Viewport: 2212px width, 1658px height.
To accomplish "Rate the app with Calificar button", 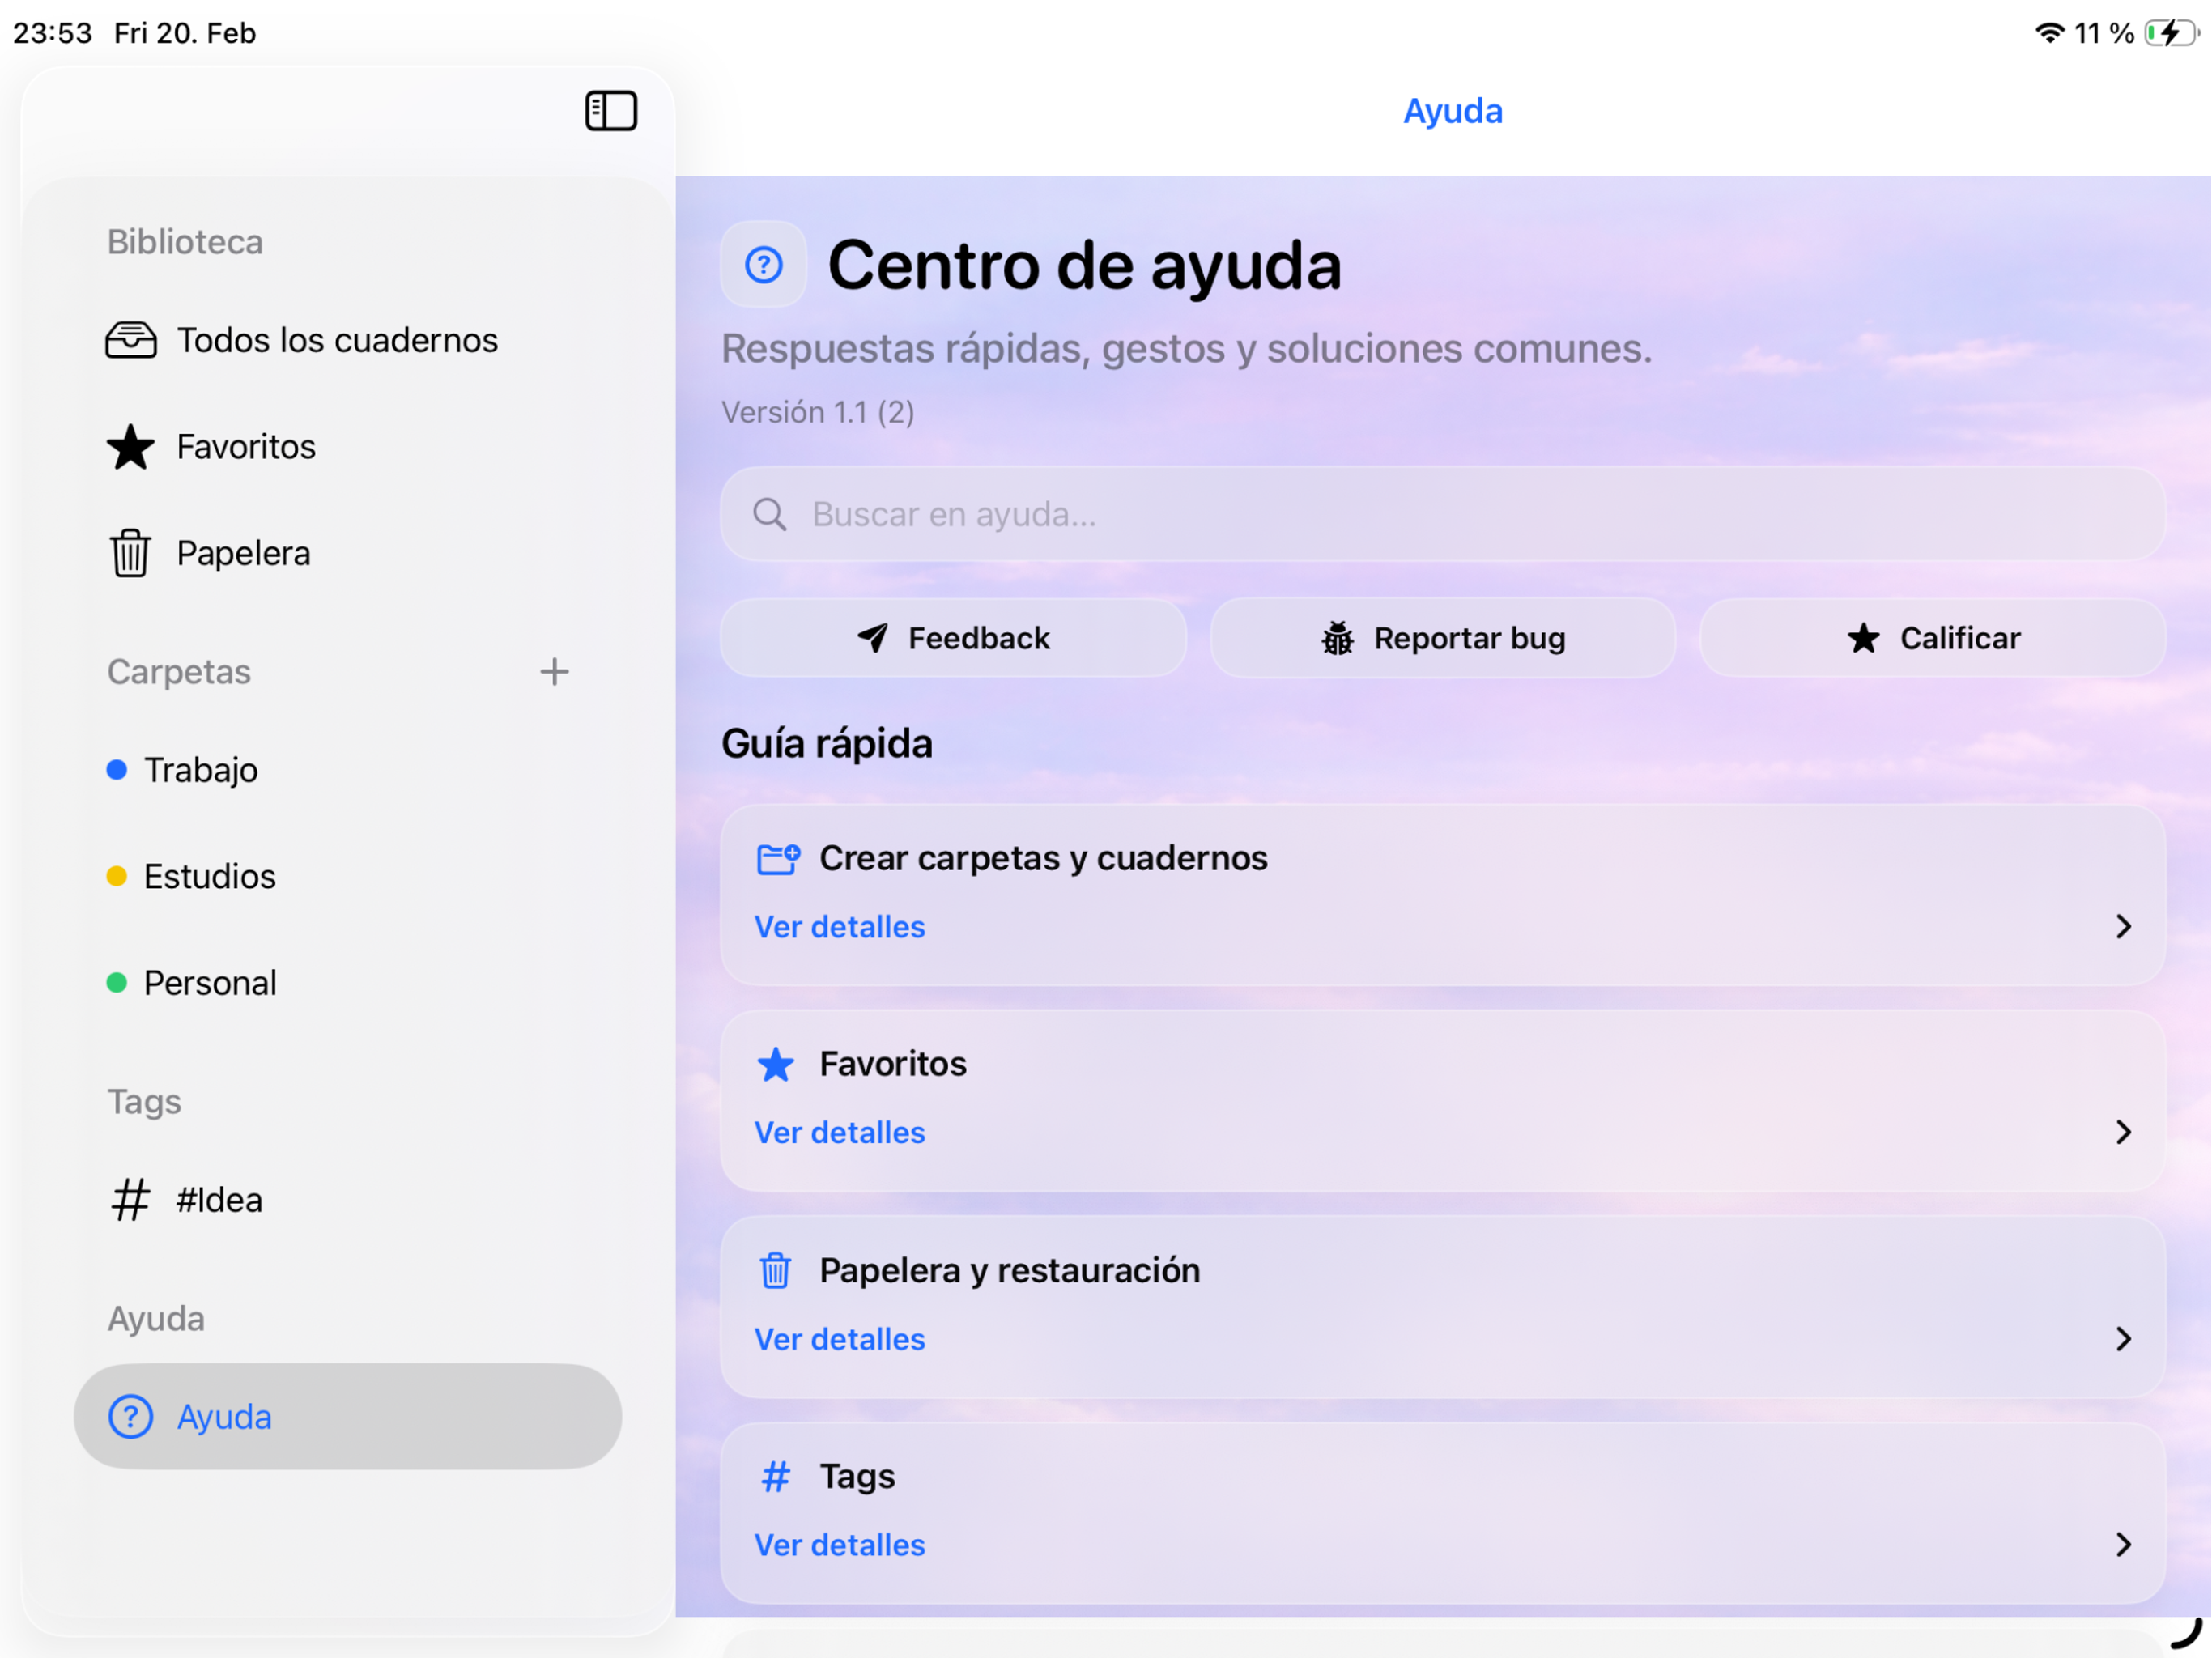I will (1933, 638).
